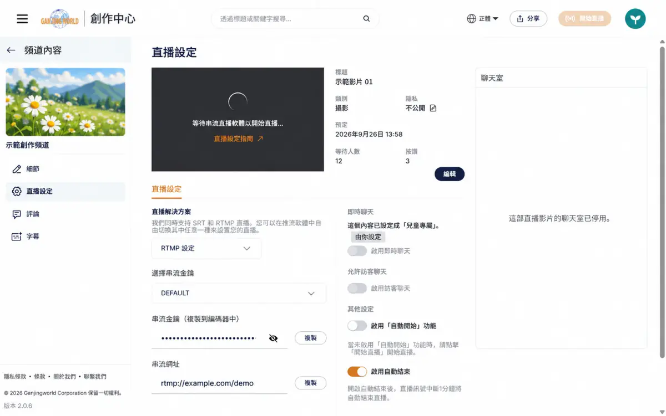The height and width of the screenshot is (416, 666).
Task: Focus the search input field
Action: tap(289, 19)
